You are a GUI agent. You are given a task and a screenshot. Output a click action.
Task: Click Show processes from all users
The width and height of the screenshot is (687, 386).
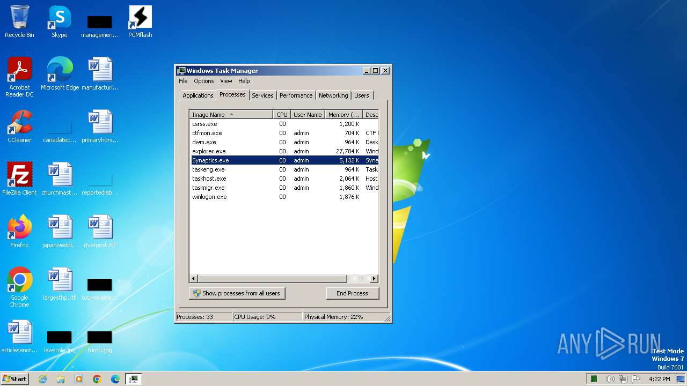point(237,293)
